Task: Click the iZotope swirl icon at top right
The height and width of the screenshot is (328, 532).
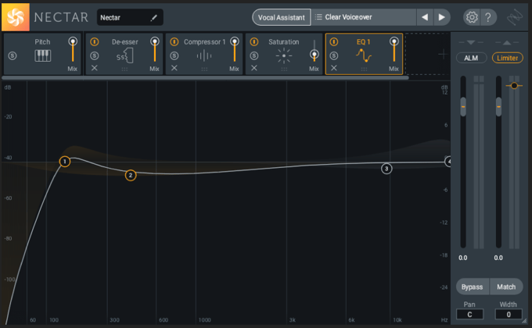Action: pyautogui.click(x=514, y=17)
